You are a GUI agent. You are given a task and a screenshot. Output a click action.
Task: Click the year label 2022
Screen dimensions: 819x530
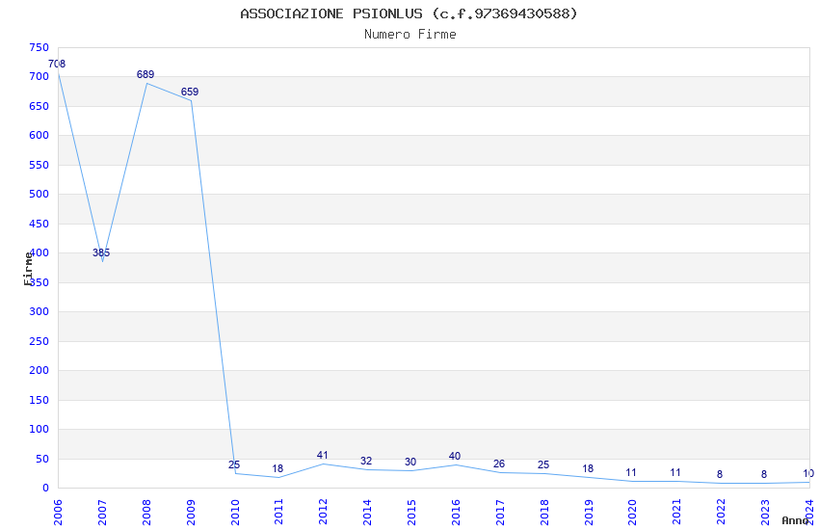click(722, 513)
